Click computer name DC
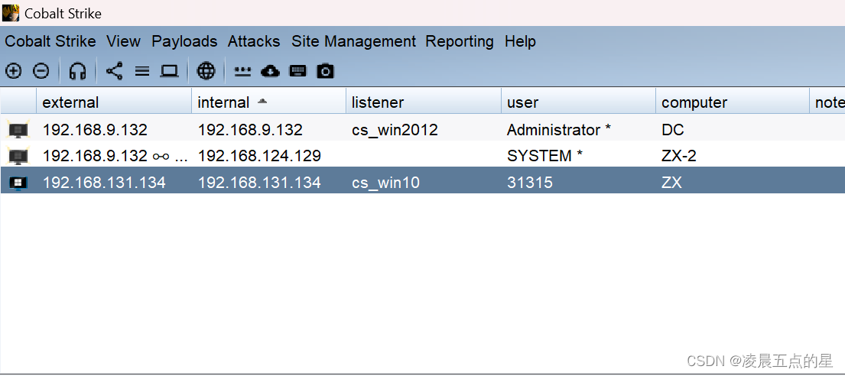Image resolution: width=845 pixels, height=376 pixels. pyautogui.click(x=672, y=130)
